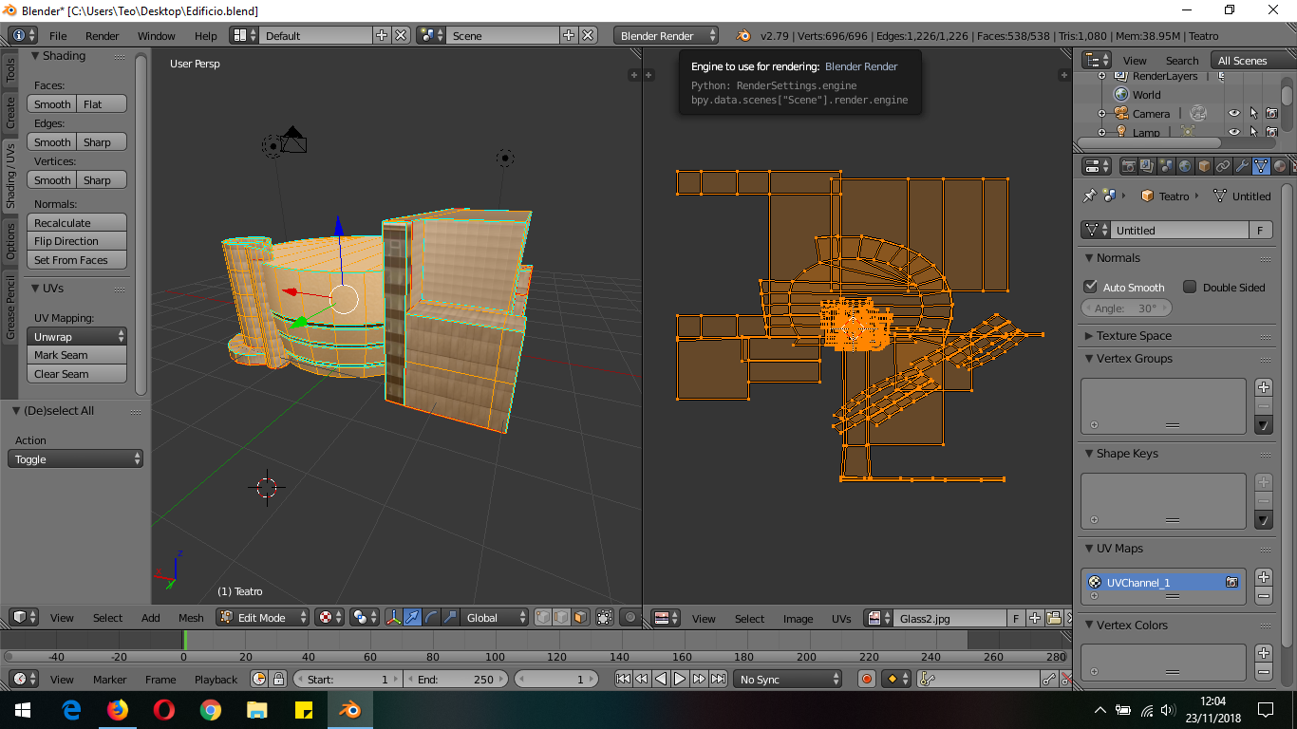This screenshot has height=729, width=1297.
Task: Open the Render properties tab (camera icon)
Action: click(1128, 166)
